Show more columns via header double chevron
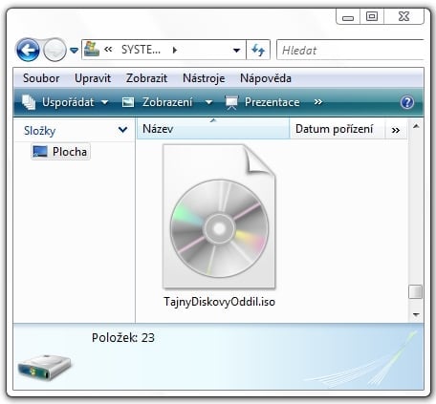Image resolution: width=436 pixels, height=404 pixels. pos(396,130)
